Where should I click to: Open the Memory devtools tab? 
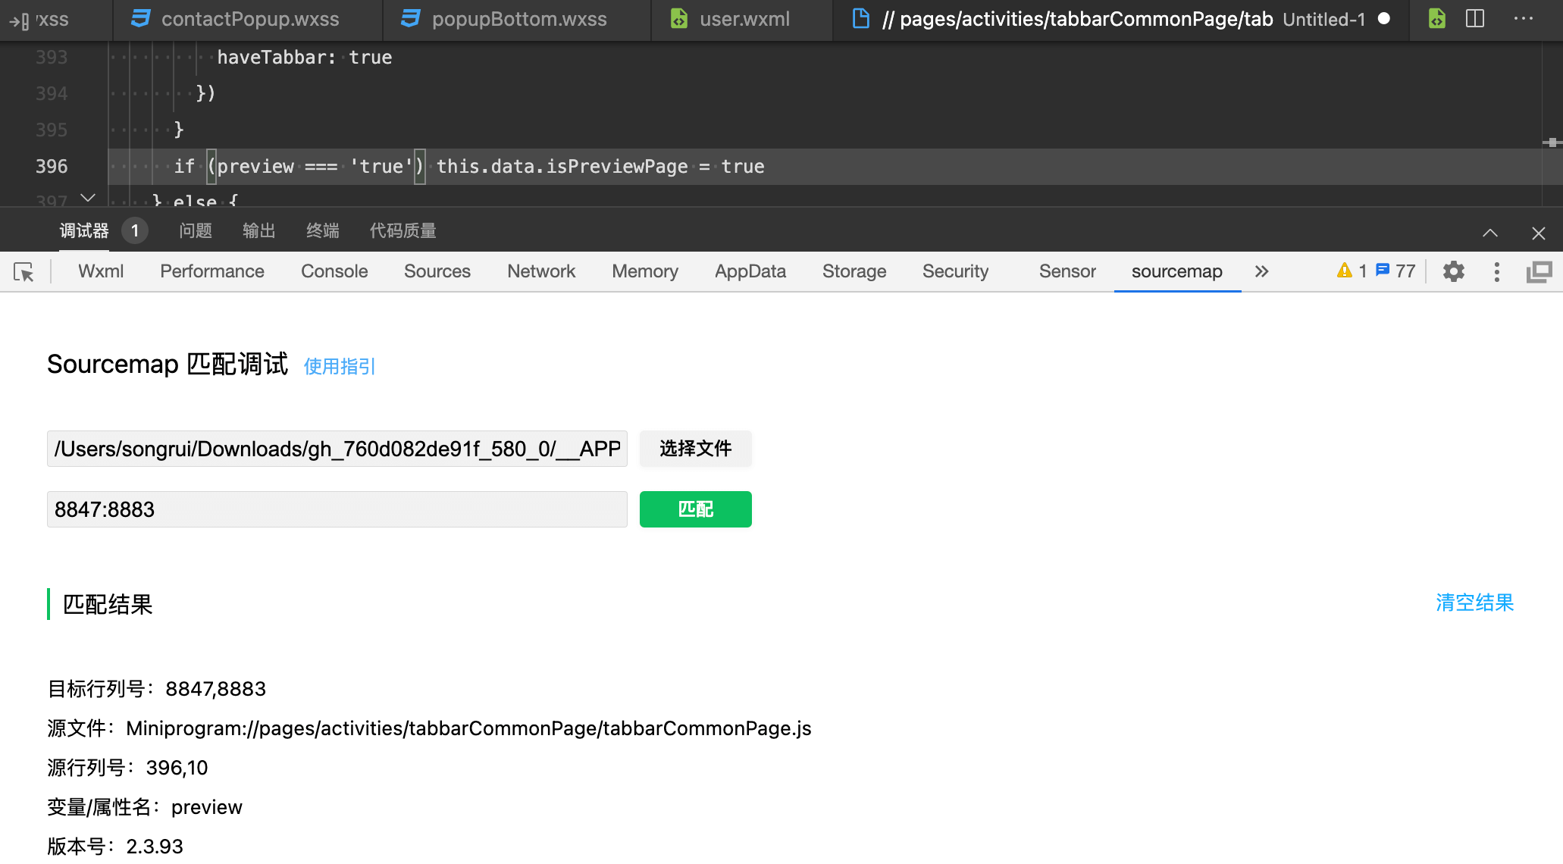(x=645, y=271)
